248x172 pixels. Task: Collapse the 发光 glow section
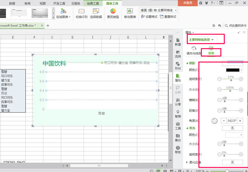(187, 128)
